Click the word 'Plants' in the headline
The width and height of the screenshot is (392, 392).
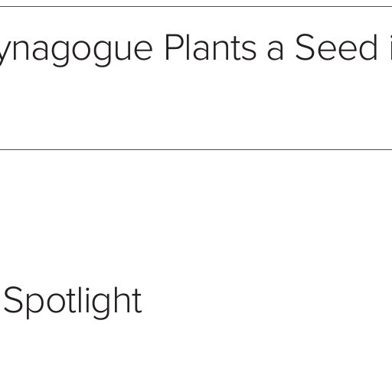211,47
